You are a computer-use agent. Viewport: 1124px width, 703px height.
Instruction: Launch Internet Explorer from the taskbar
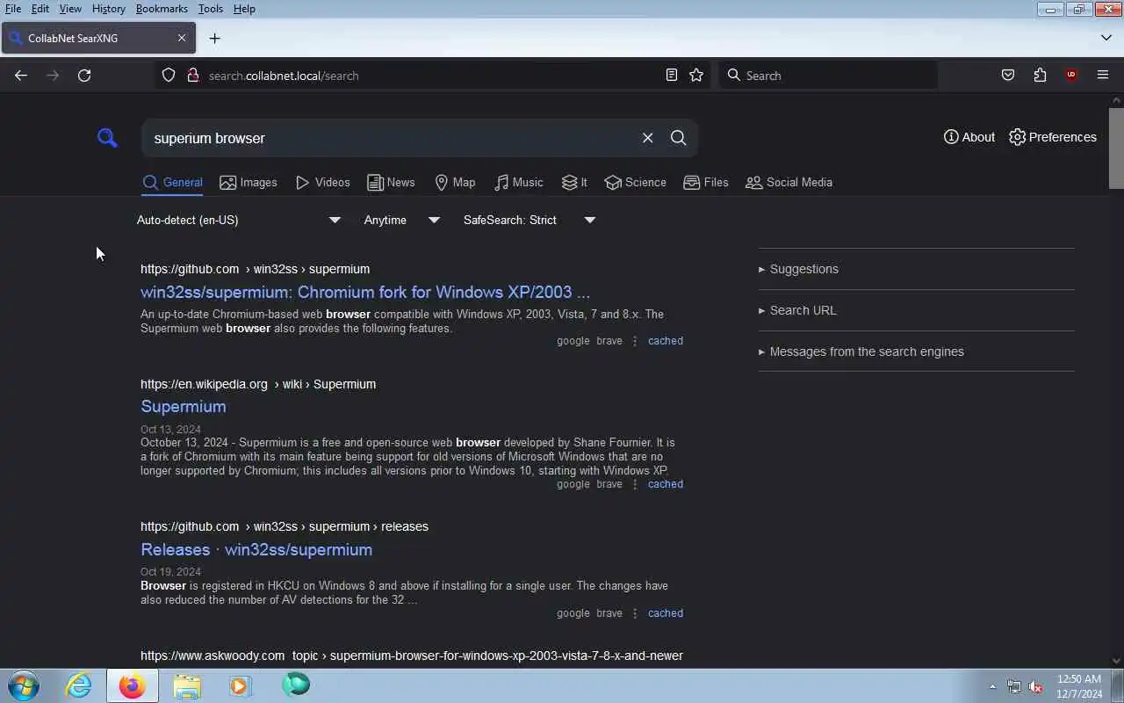click(78, 685)
